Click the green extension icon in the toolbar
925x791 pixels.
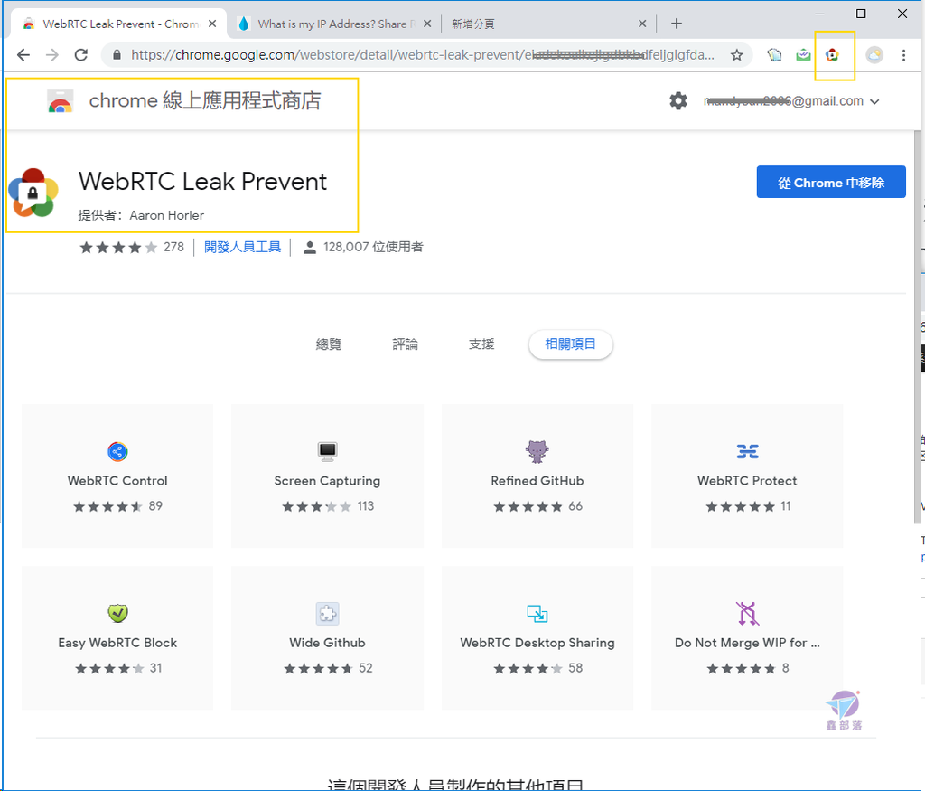[x=803, y=55]
